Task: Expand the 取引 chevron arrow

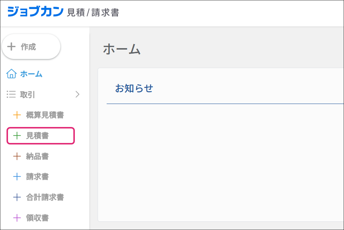Action: point(77,94)
